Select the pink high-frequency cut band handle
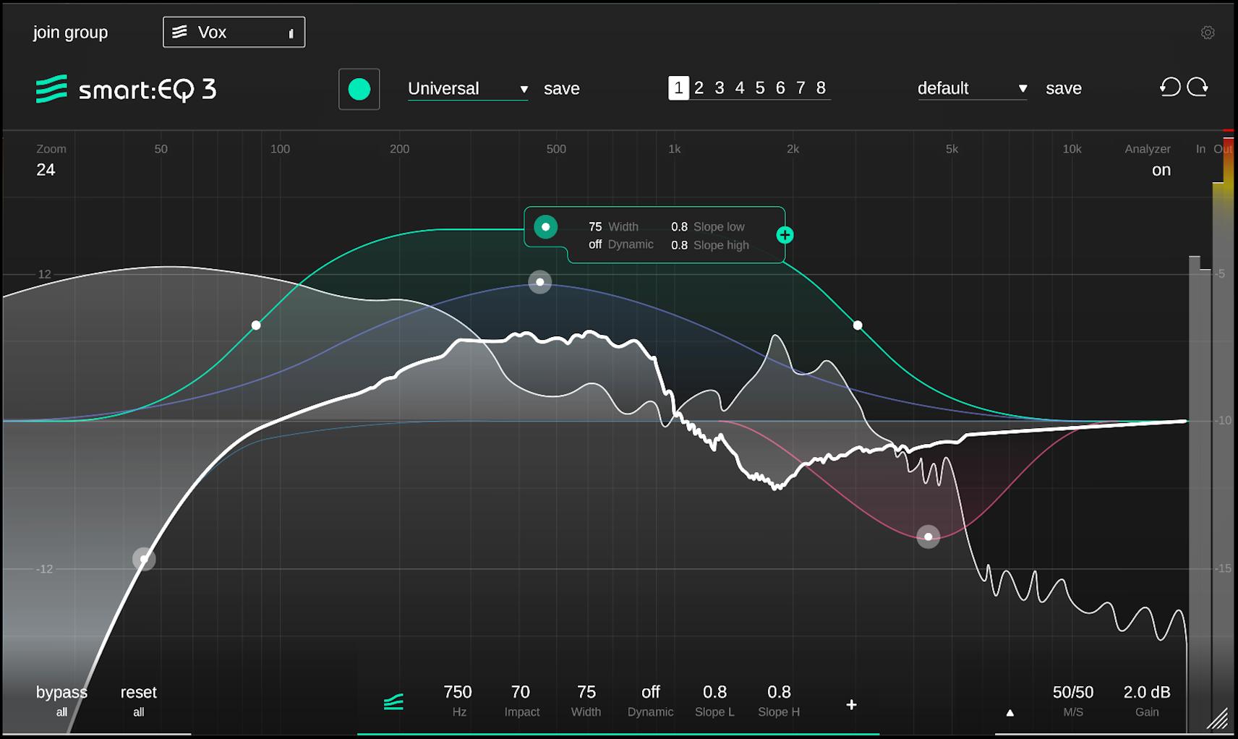This screenshot has height=739, width=1238. coord(928,537)
